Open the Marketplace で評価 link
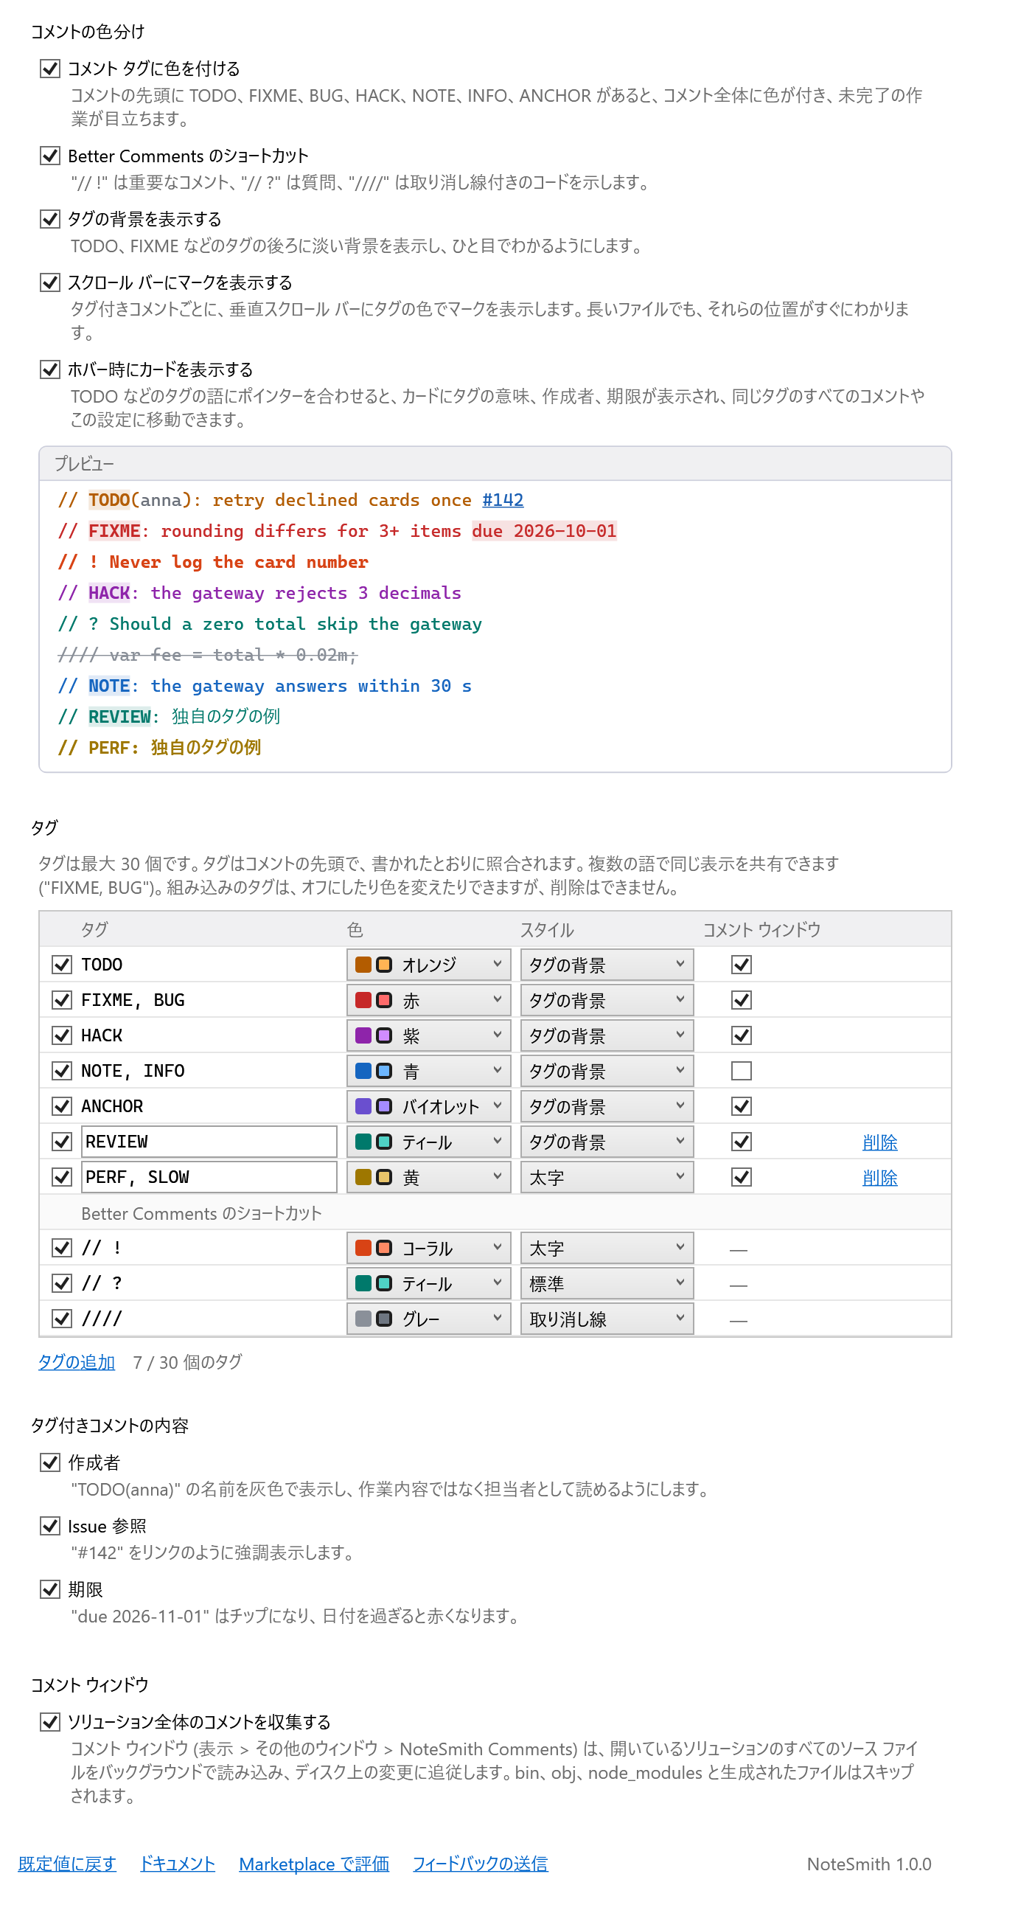The image size is (1032, 1916). click(314, 1863)
